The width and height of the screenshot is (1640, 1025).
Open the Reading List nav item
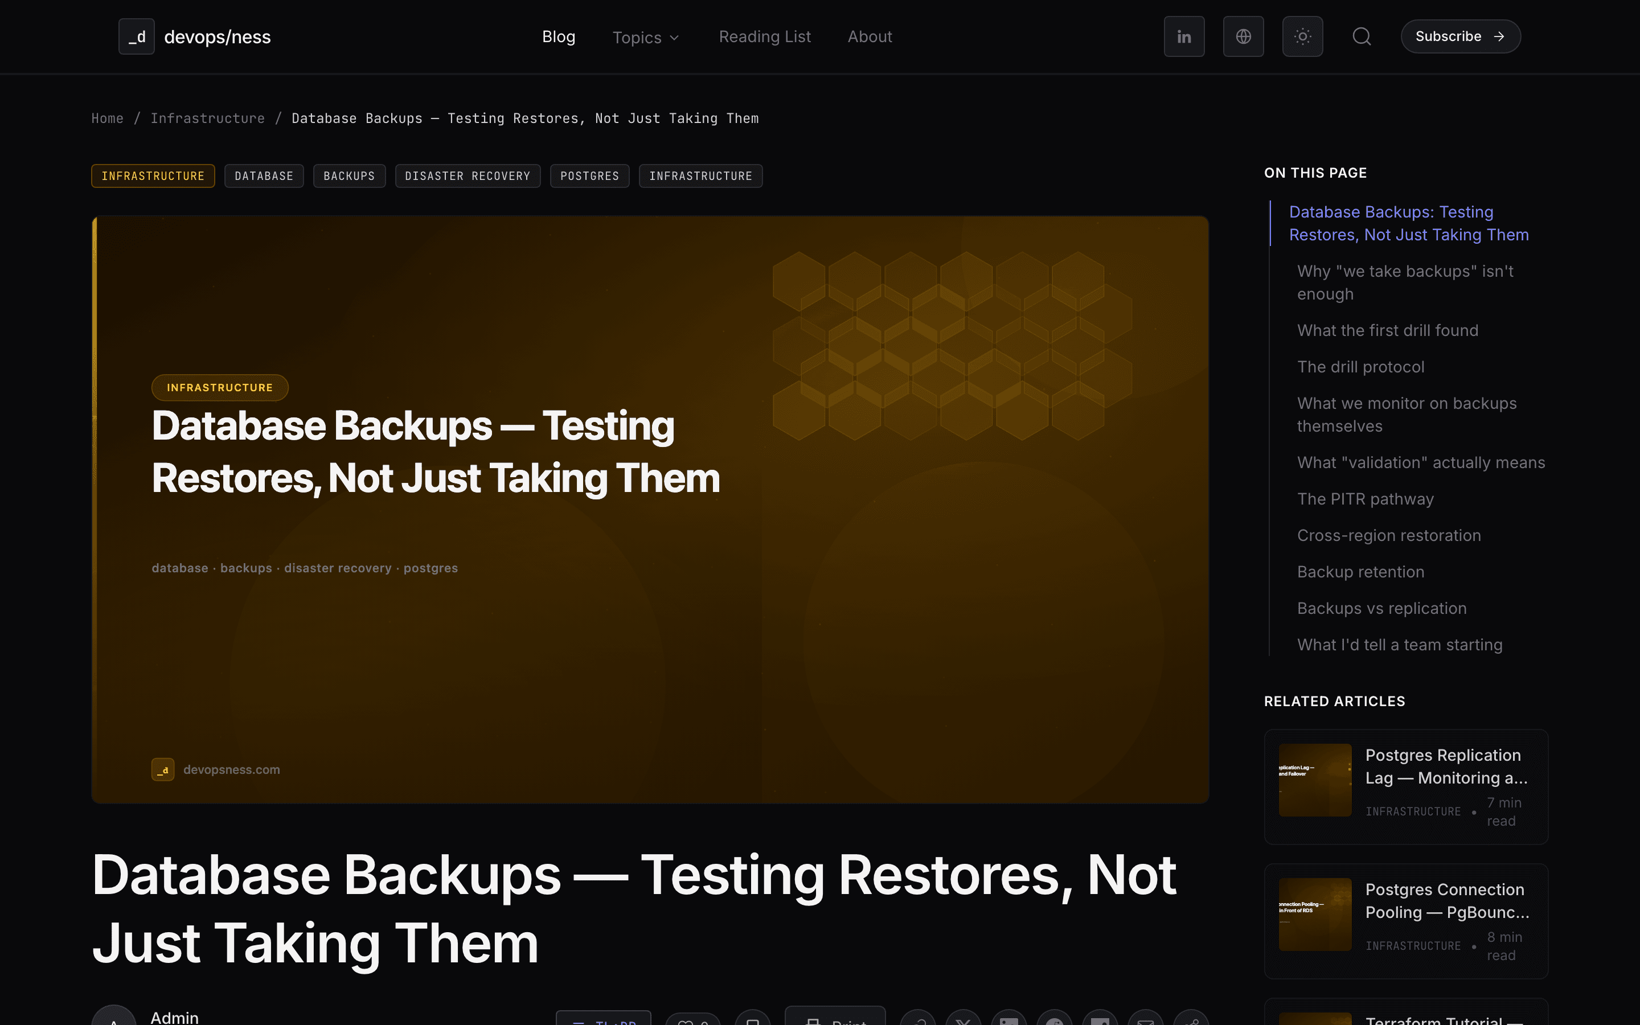[x=764, y=36]
